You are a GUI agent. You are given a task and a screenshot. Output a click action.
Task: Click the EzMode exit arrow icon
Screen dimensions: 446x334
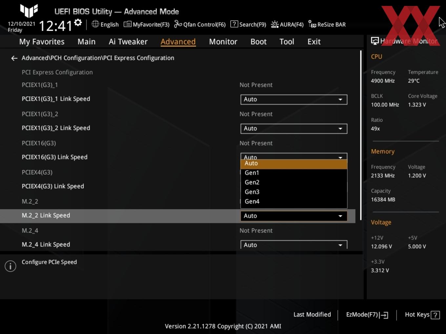pos(384,315)
